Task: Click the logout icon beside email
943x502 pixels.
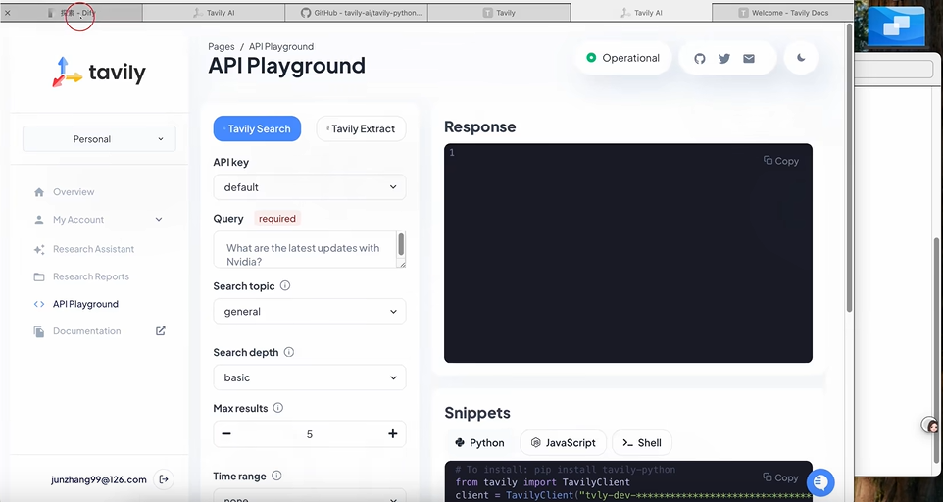Action: tap(164, 479)
